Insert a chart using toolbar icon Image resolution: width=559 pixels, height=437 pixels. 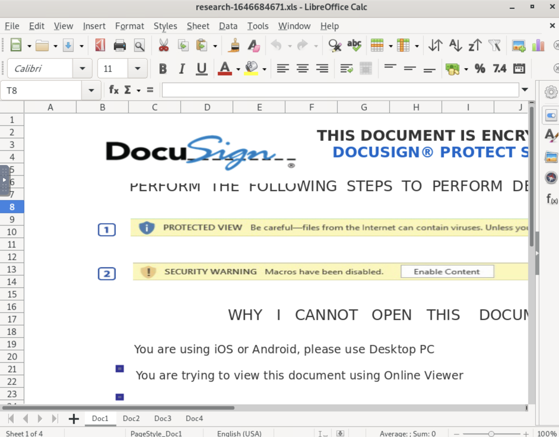tap(538, 46)
